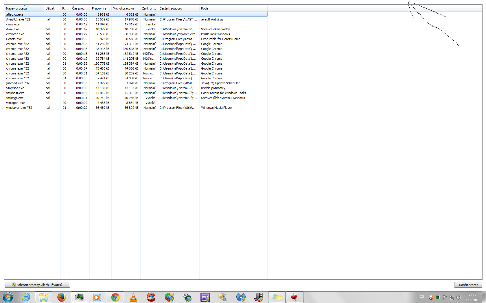Screen dimensions: 486x303
Task: Open the avast! tray icon
Action: tap(431, 298)
